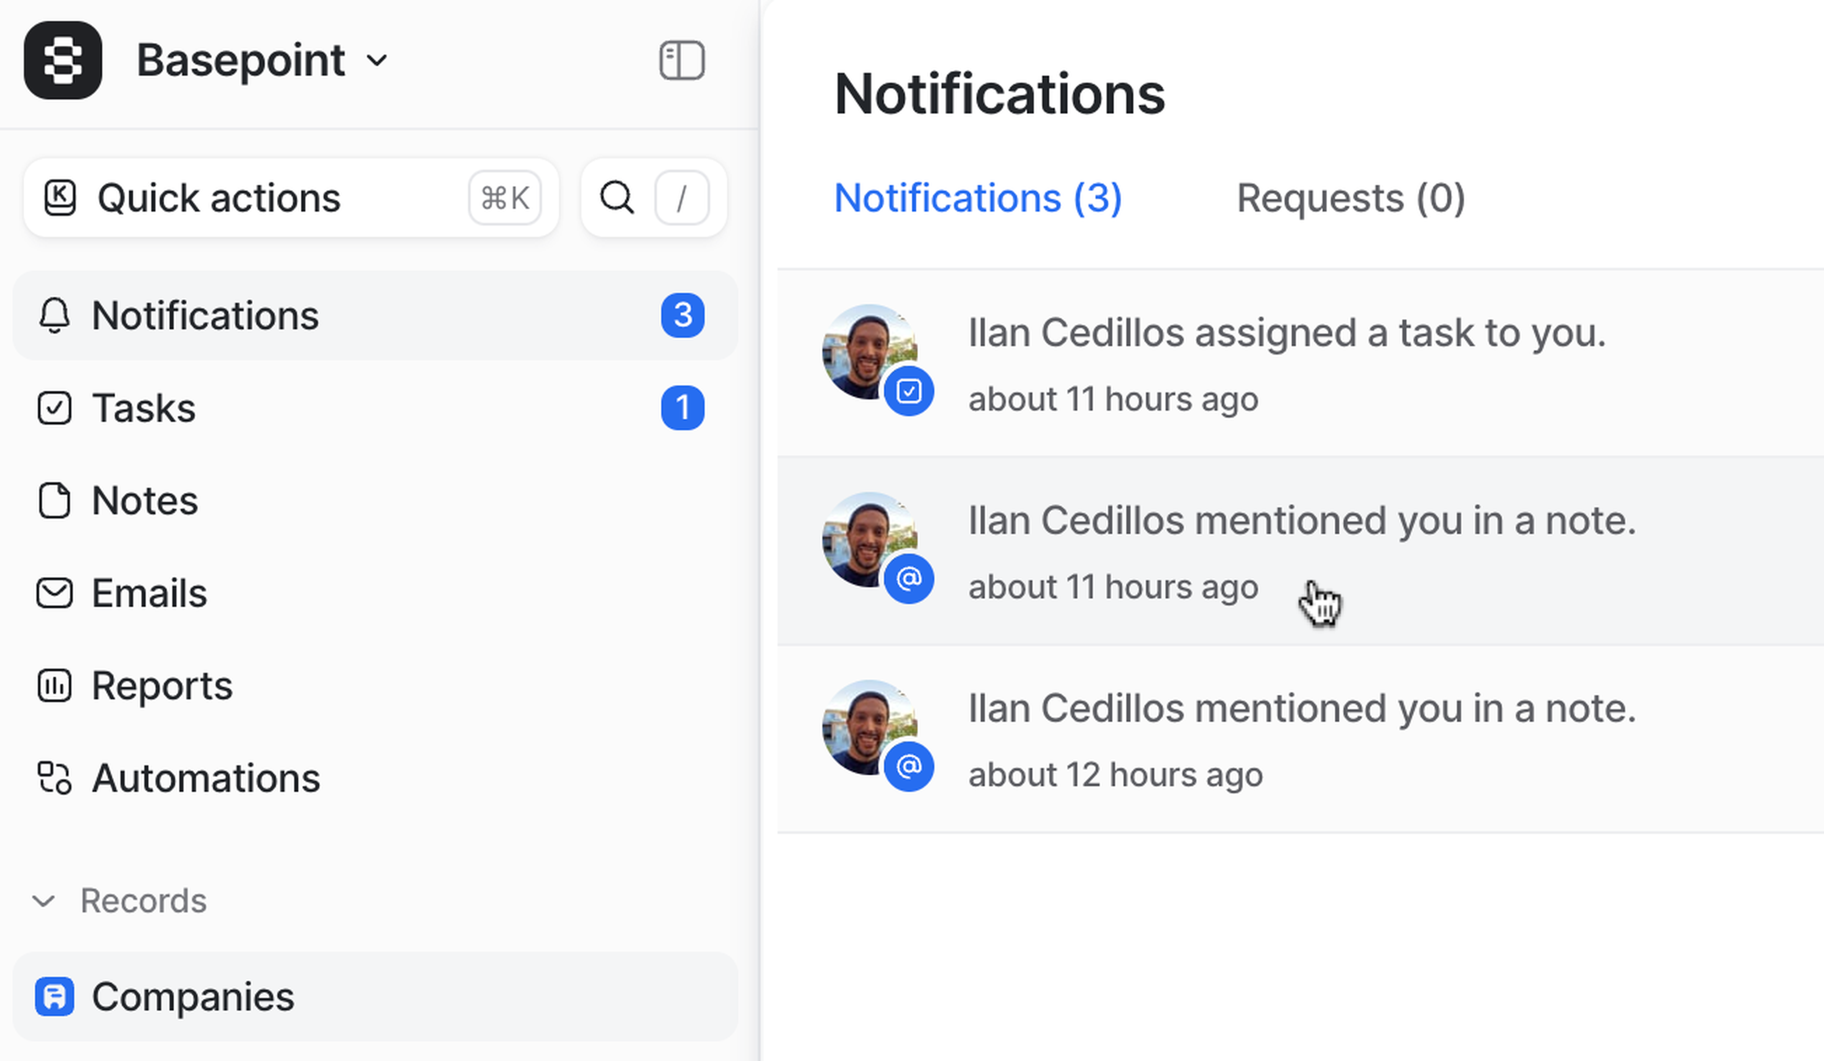Click the slash shortcut key badge
Viewport: 1824px width, 1061px height.
pyautogui.click(x=680, y=198)
